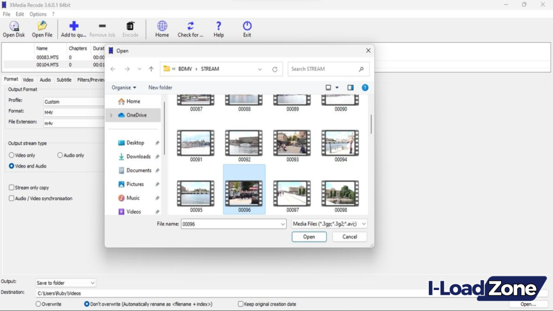Select the Video and Audio radio button

point(11,166)
